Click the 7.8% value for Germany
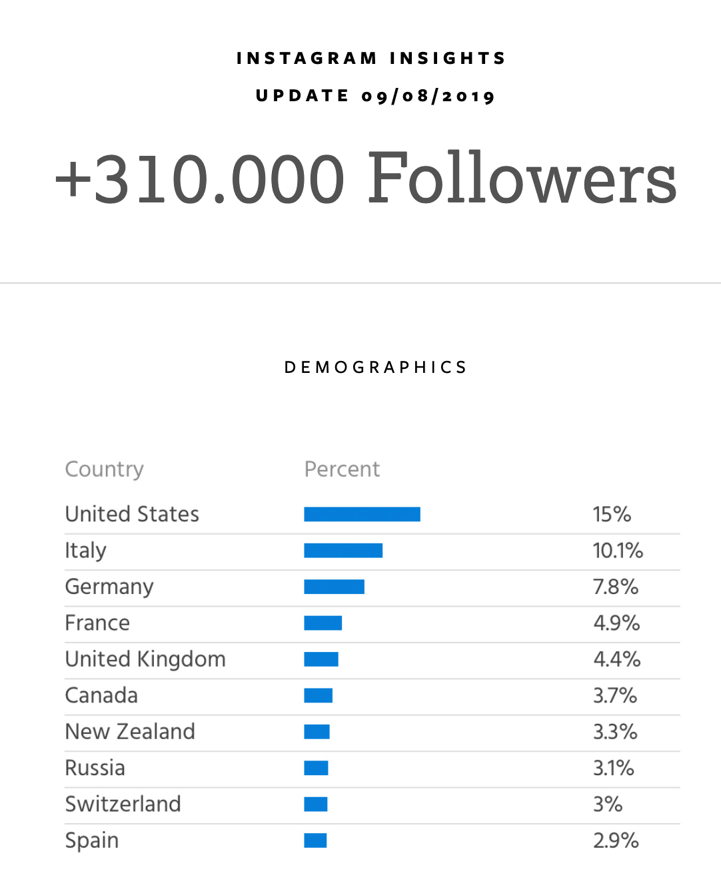This screenshot has width=721, height=895. [616, 587]
